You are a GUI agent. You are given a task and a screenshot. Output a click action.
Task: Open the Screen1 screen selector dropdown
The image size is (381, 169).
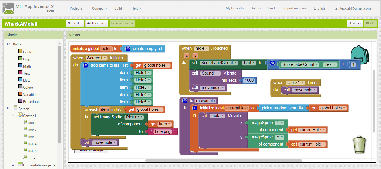[75, 23]
